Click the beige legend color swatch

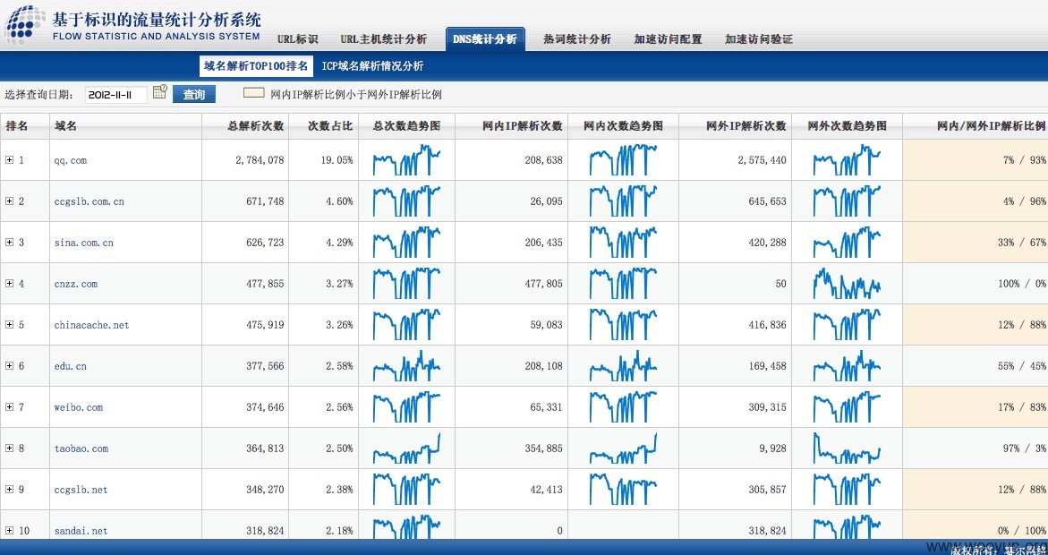point(253,94)
